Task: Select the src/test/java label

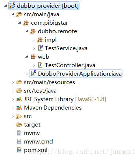Action: coord(40,91)
